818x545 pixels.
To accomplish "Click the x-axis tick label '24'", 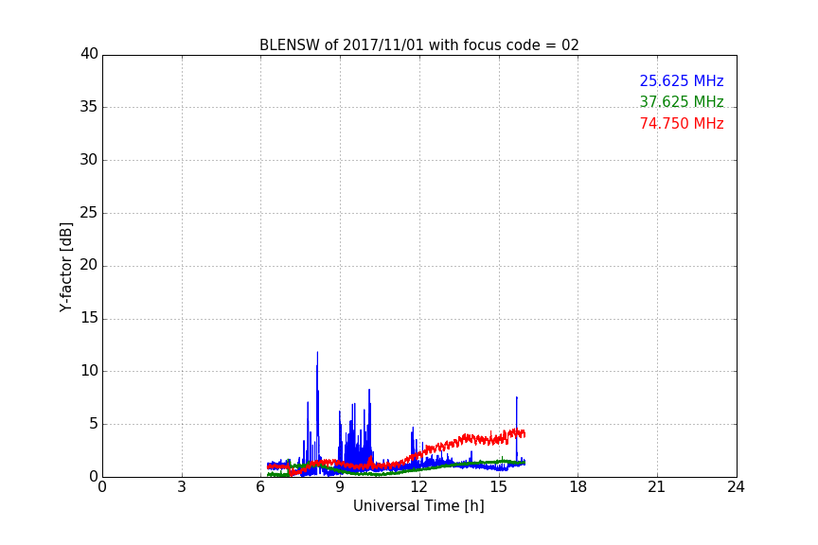I will tap(736, 487).
